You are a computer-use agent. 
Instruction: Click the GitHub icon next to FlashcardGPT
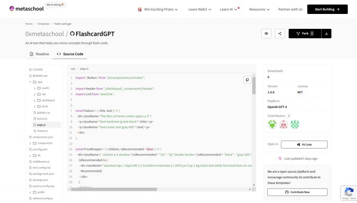[x=72, y=34]
